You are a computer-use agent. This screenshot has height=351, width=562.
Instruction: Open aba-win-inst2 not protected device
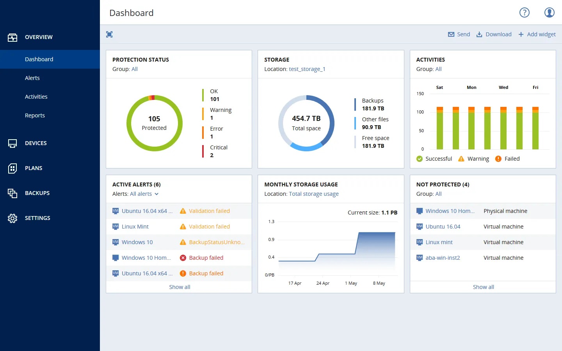443,258
